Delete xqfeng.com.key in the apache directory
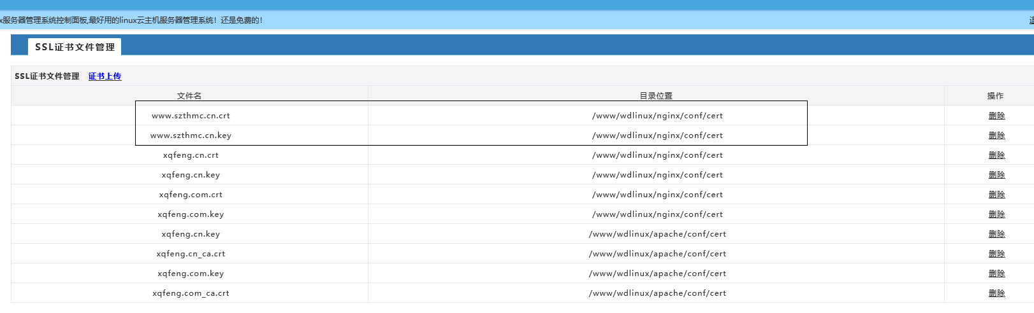This screenshot has width=1034, height=313. point(996,274)
